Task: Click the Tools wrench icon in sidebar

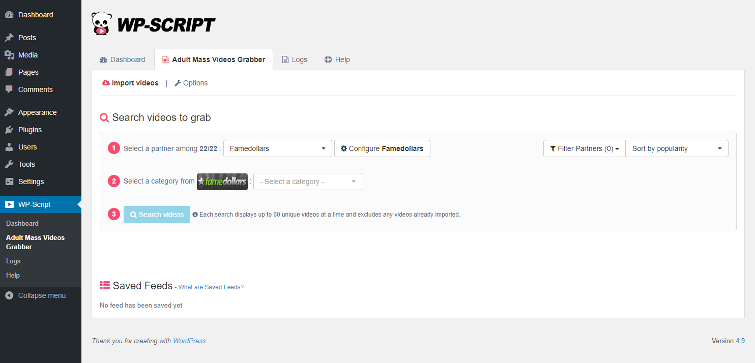Action: point(9,164)
